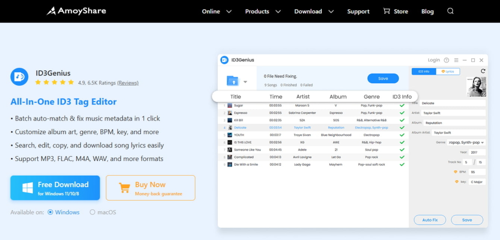
Task: Click the refresh icon above the album art
Action: (x=483, y=71)
